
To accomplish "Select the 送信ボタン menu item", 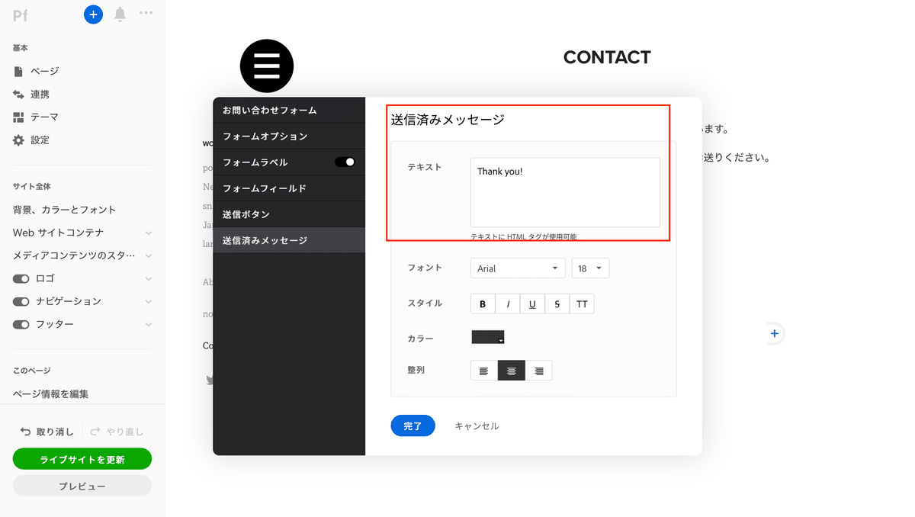I will [289, 214].
